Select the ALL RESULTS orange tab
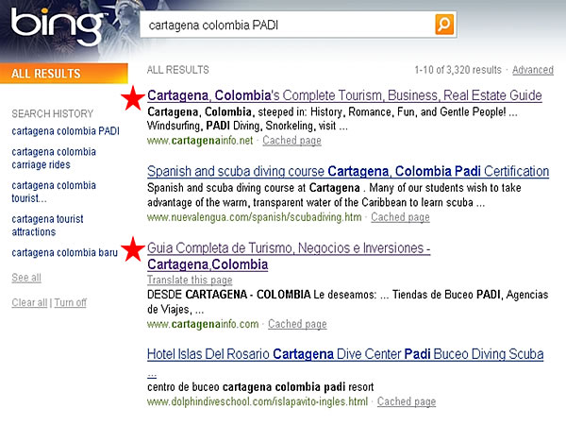 pyautogui.click(x=62, y=74)
